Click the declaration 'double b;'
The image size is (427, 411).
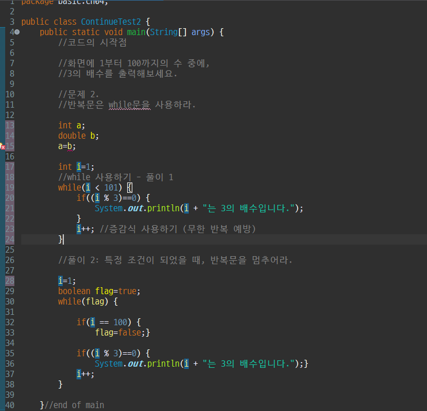tap(78, 136)
